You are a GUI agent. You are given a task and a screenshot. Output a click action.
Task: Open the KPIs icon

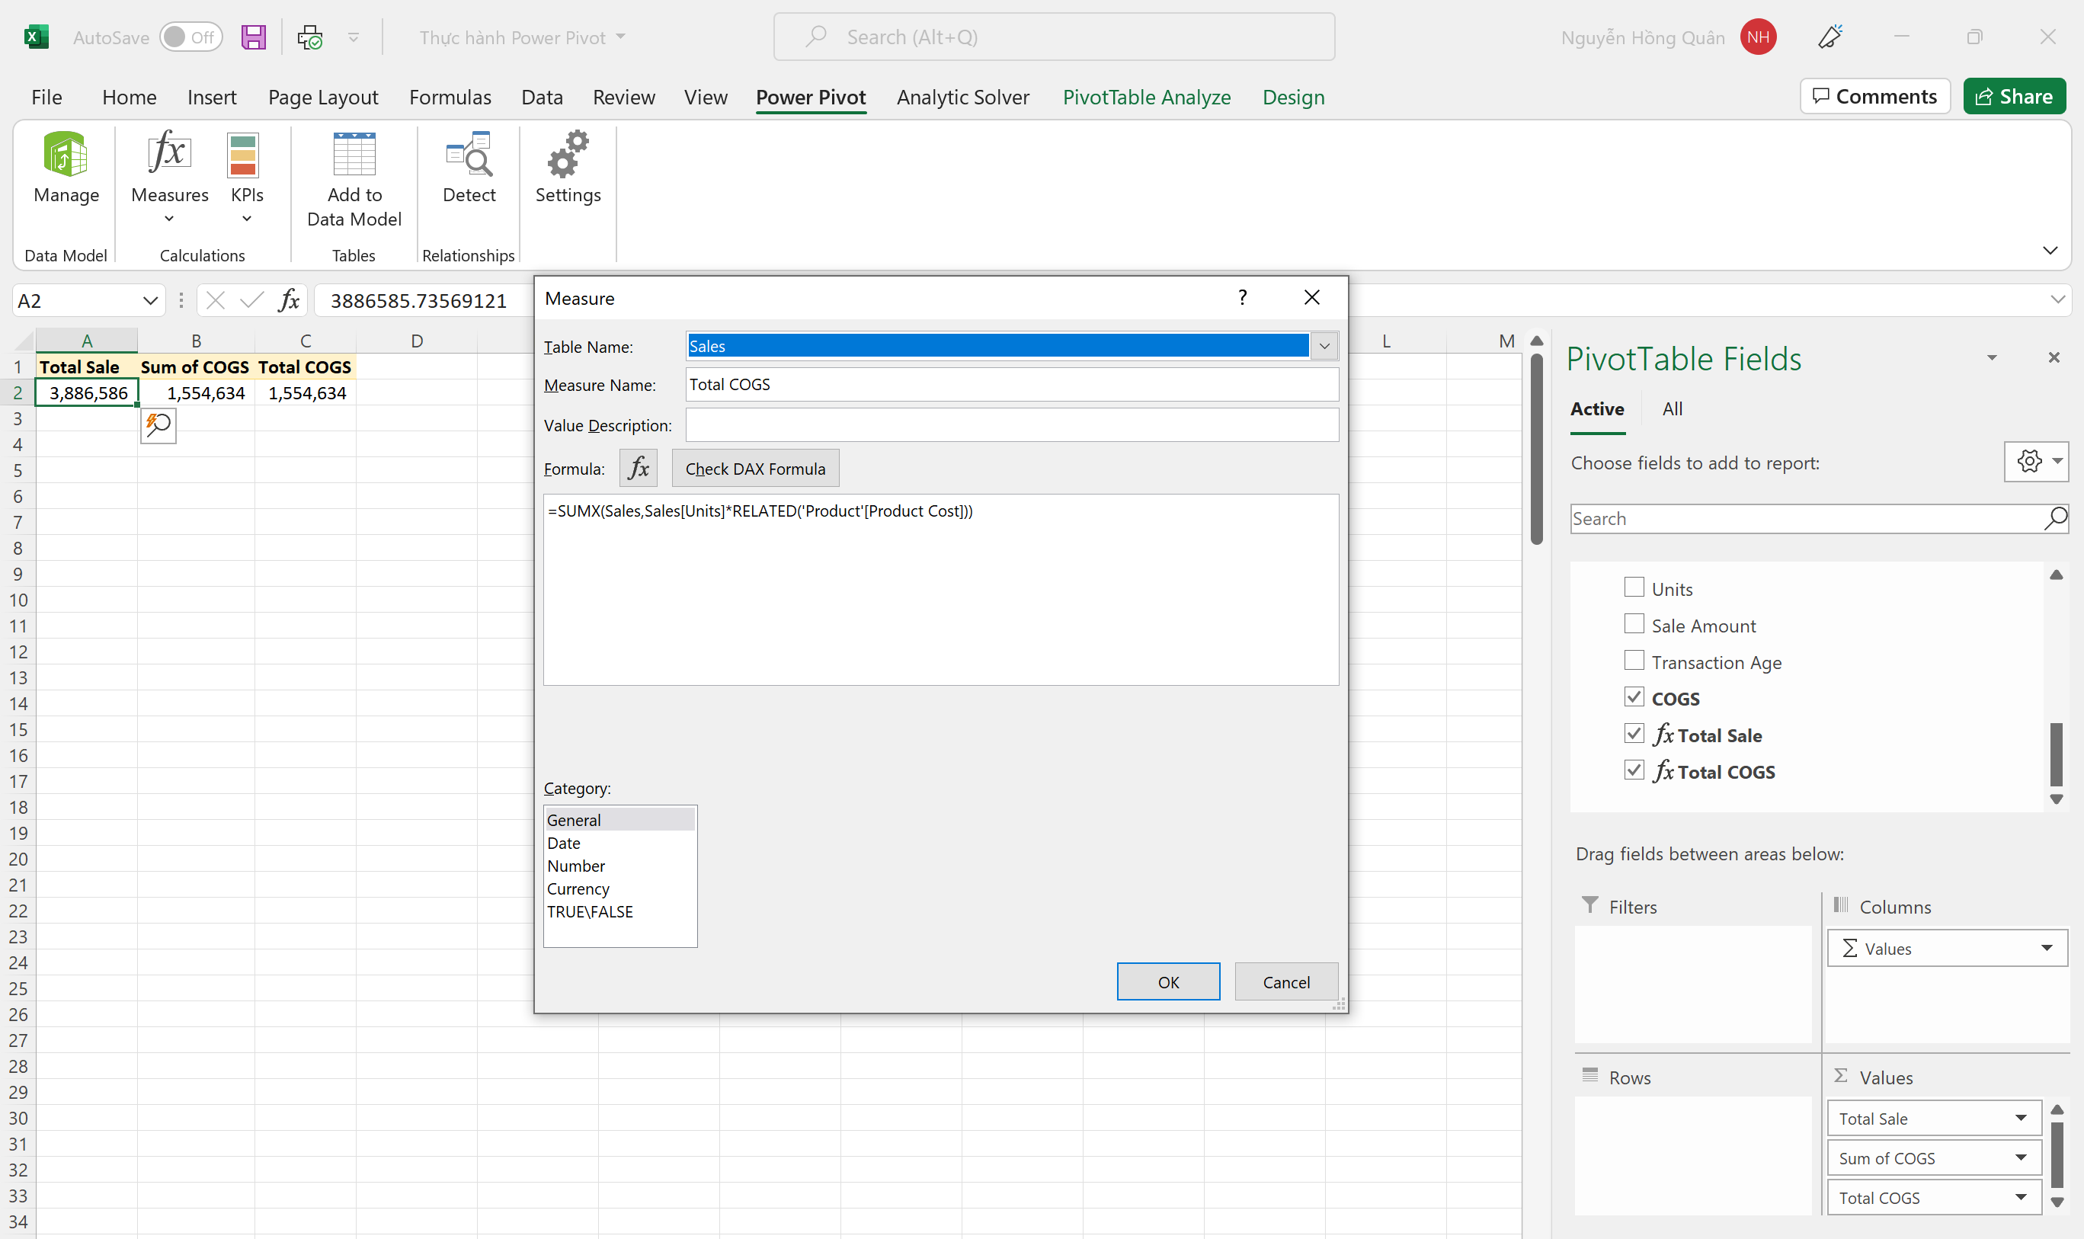pyautogui.click(x=244, y=156)
